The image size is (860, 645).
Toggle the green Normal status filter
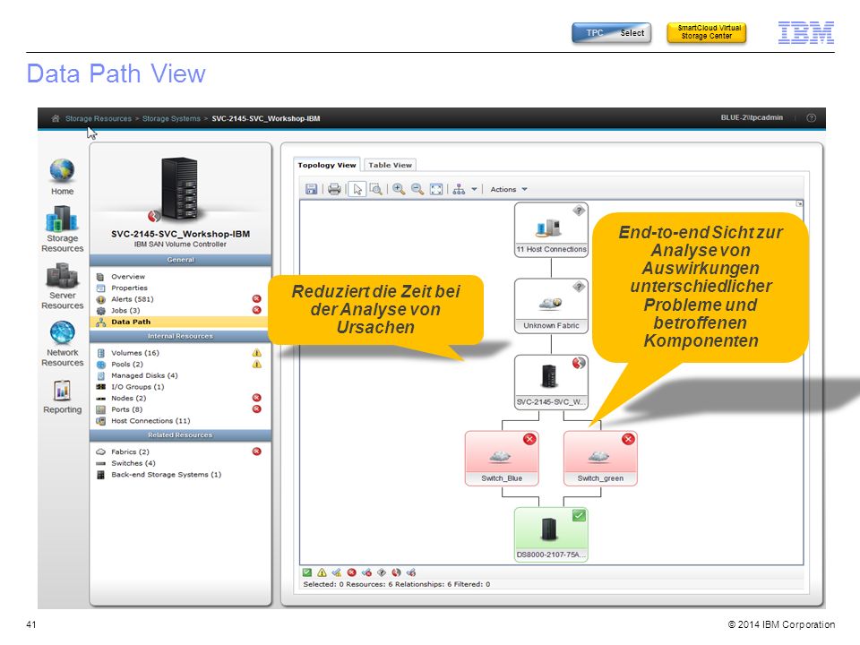[x=306, y=572]
